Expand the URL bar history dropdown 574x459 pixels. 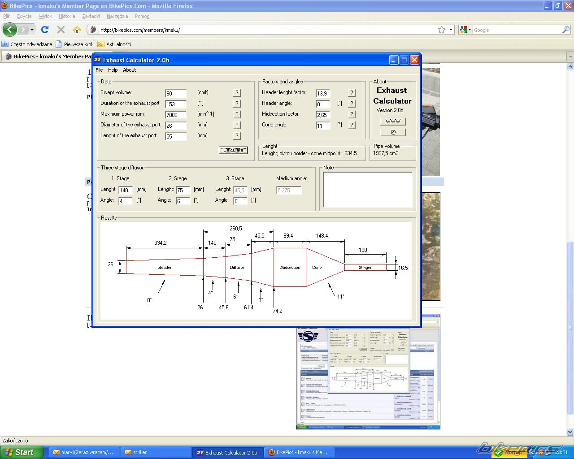tap(451, 30)
